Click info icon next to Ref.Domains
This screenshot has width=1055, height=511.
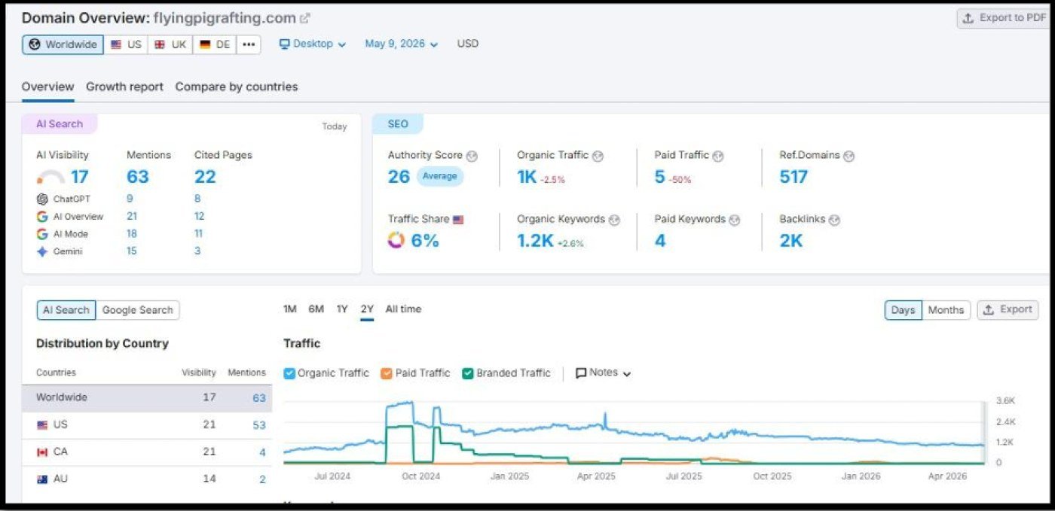coord(849,156)
